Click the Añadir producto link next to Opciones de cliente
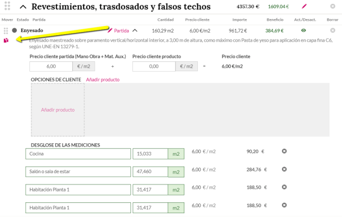Screen dimensions: 342x217 click(x=103, y=80)
